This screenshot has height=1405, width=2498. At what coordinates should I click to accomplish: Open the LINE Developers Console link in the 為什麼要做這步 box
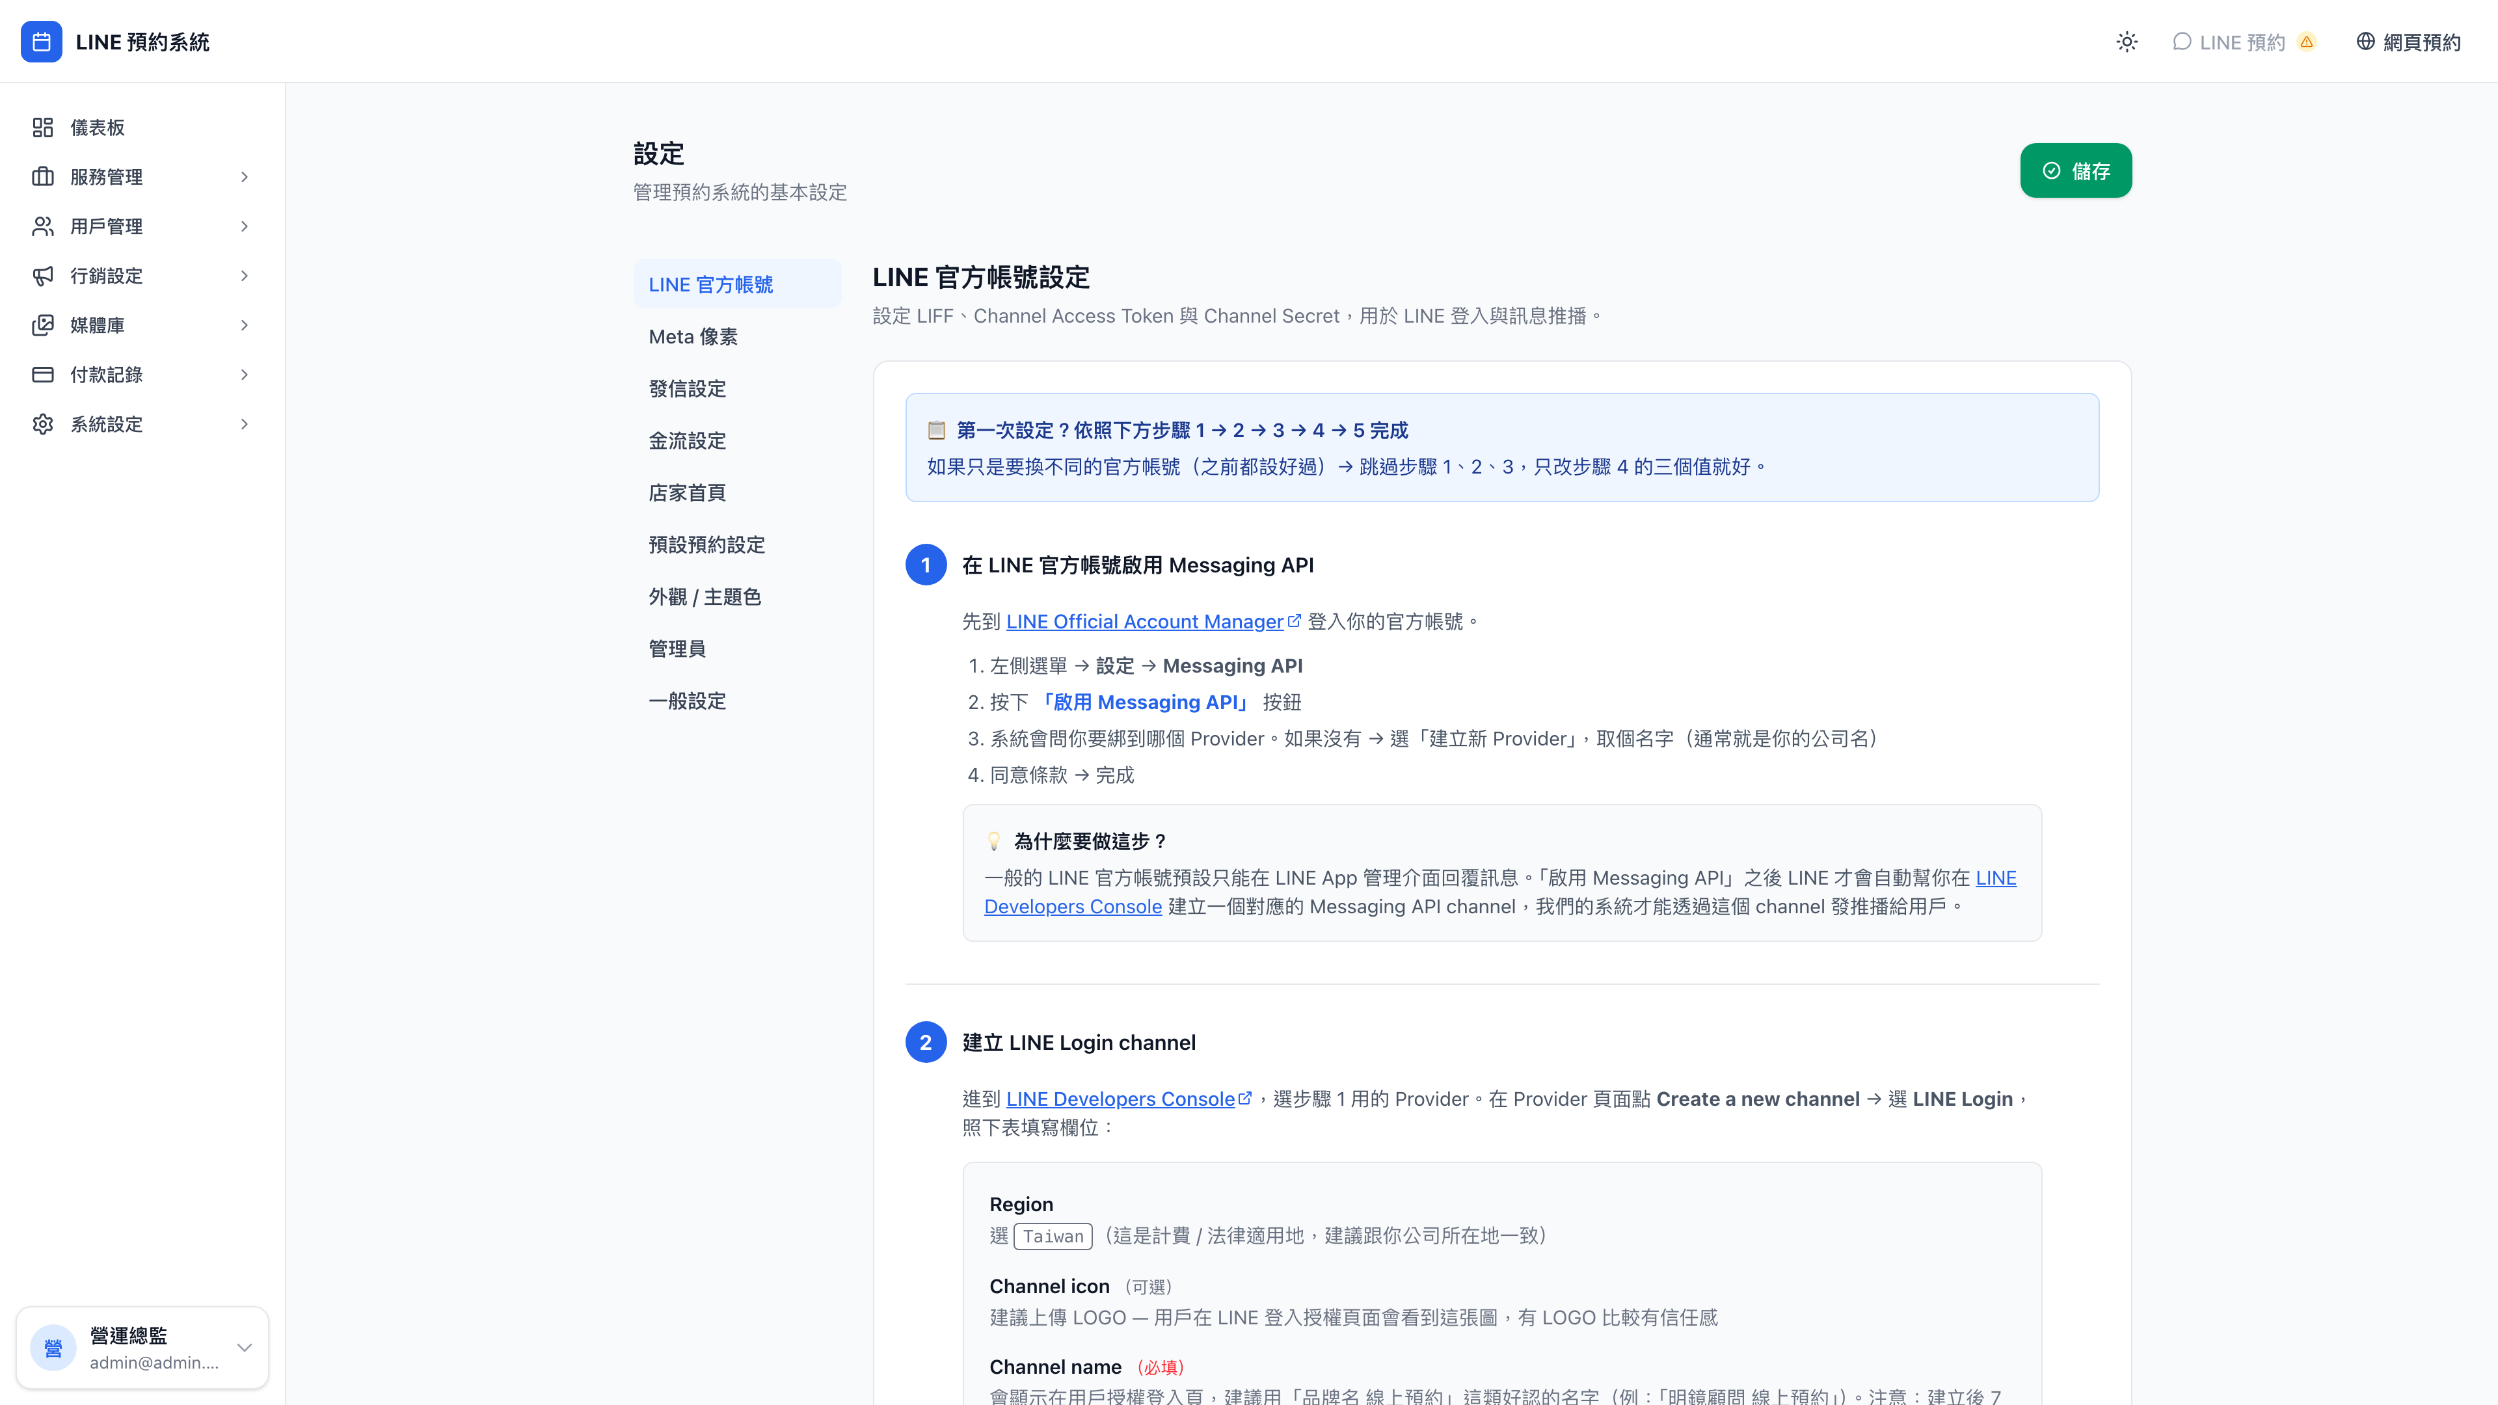1499,892
